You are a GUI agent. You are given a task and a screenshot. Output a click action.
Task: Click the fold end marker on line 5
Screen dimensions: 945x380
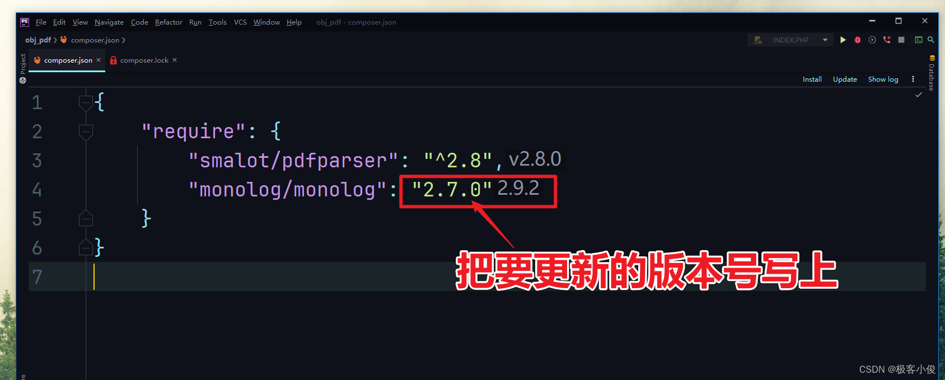pos(86,218)
